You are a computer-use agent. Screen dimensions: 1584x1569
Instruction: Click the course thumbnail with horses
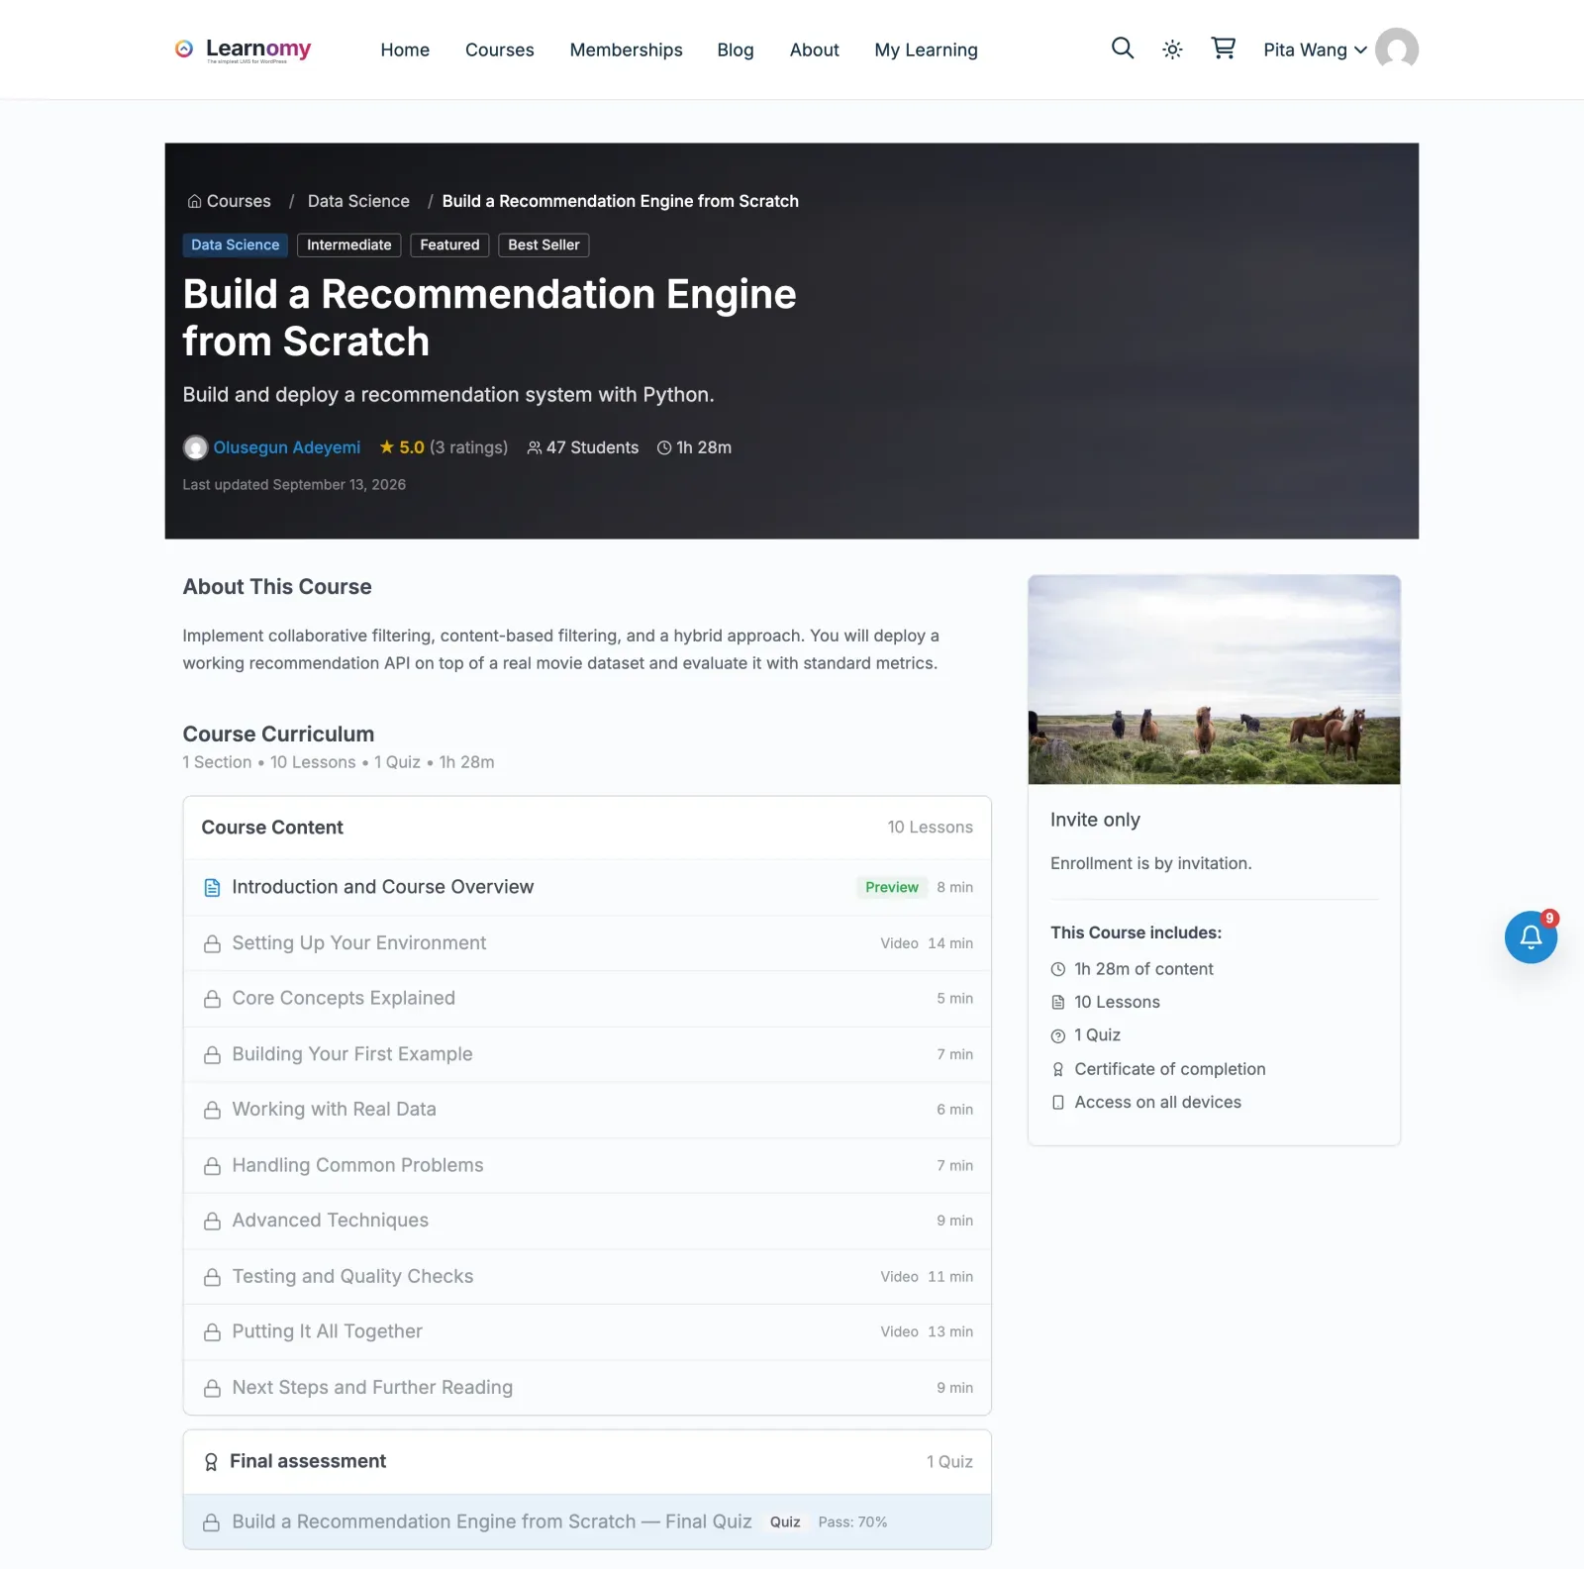coord(1214,680)
